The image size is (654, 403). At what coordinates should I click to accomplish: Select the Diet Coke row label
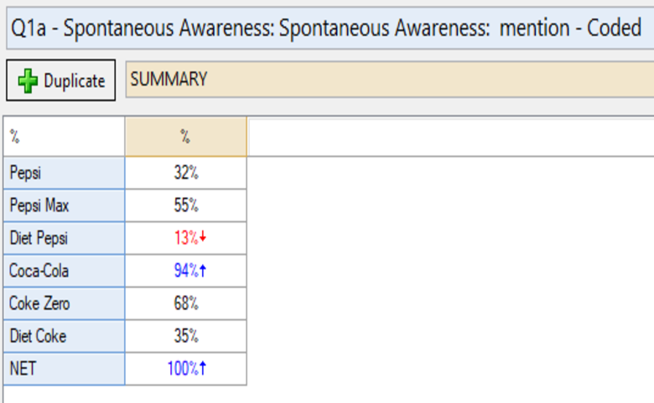[64, 336]
